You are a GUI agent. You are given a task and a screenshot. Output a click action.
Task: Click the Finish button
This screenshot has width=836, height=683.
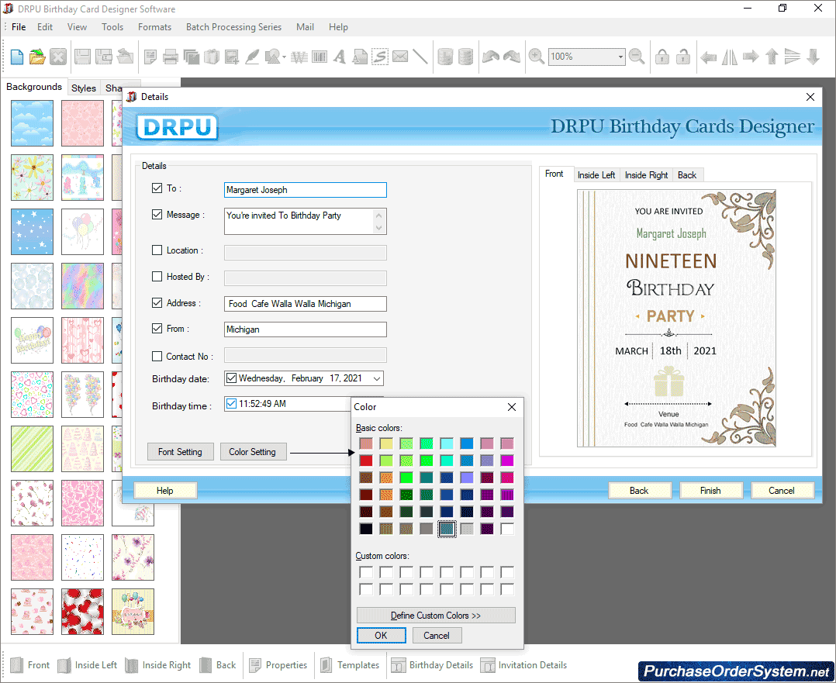pyautogui.click(x=710, y=491)
